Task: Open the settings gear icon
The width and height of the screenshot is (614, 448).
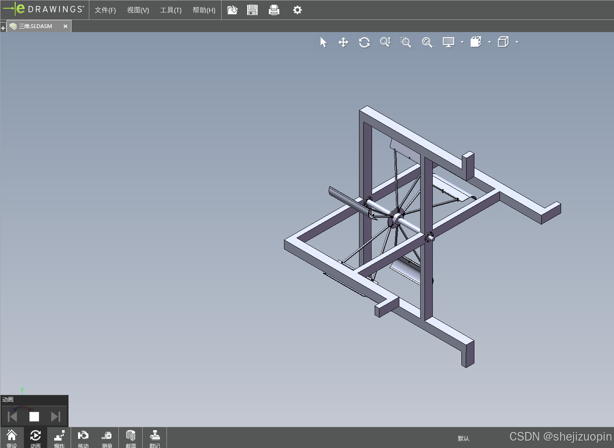Action: coord(297,10)
